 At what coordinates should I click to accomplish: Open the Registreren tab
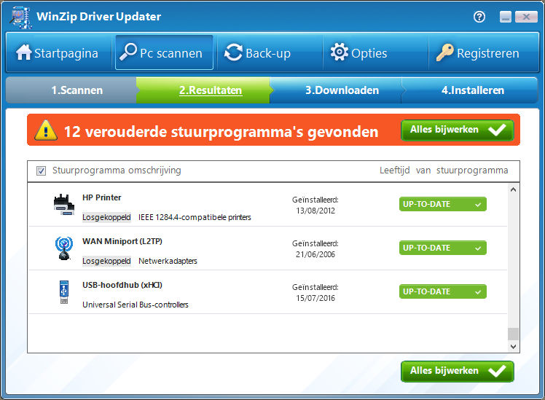point(484,52)
